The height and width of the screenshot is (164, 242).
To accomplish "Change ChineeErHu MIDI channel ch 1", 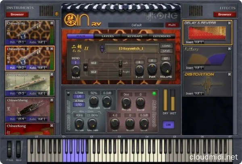I will click(21, 42).
